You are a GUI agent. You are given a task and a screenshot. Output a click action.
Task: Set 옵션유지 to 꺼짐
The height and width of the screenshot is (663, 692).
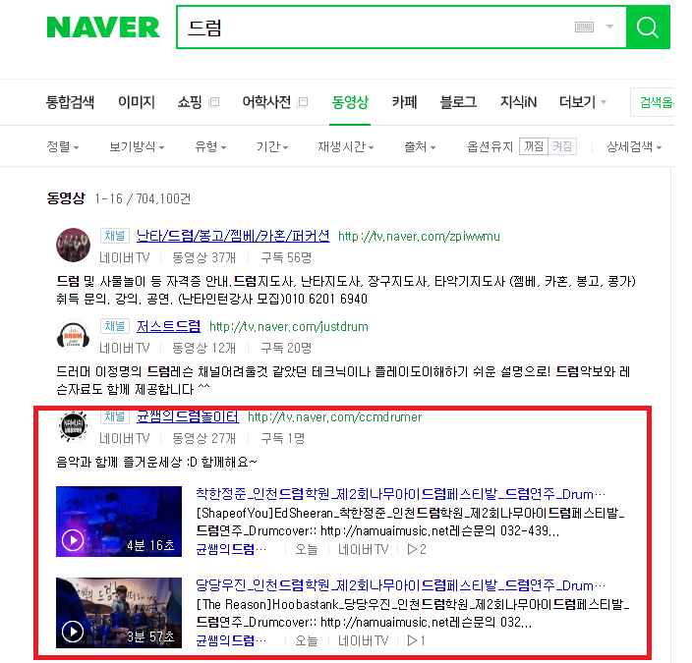534,146
